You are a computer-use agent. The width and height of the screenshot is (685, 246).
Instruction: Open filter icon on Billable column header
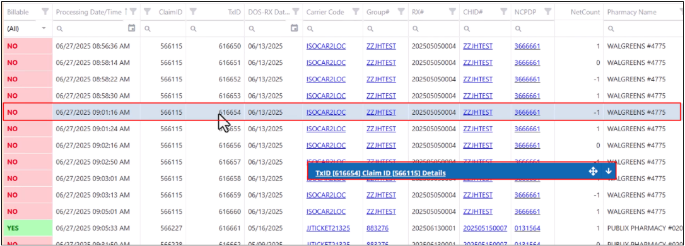click(45, 12)
